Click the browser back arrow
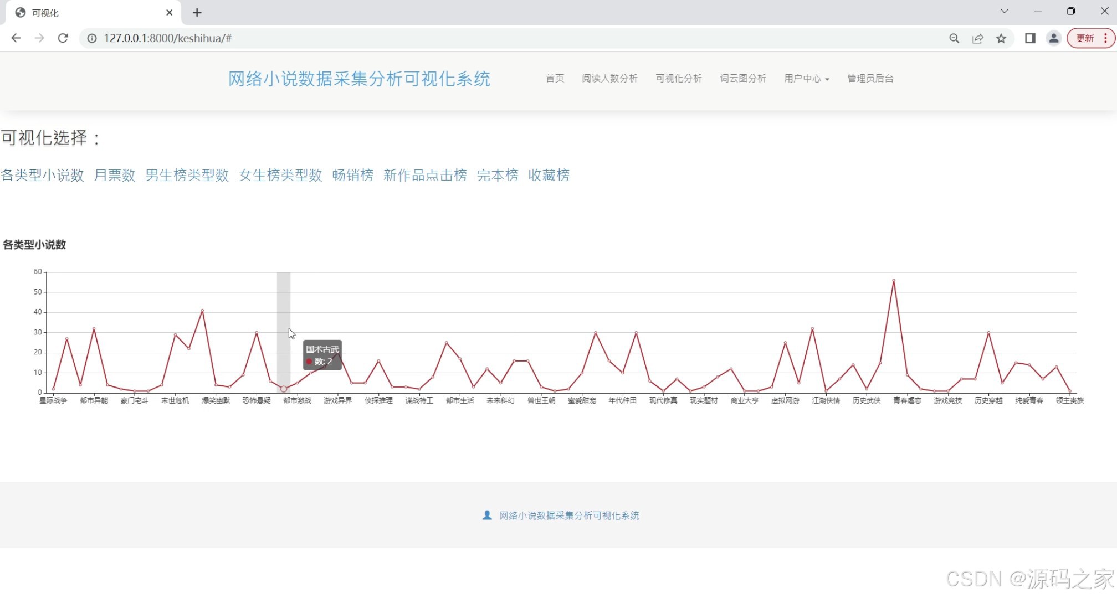The width and height of the screenshot is (1117, 598). coord(16,38)
